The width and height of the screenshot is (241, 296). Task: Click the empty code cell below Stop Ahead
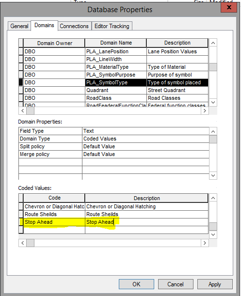coord(54,230)
